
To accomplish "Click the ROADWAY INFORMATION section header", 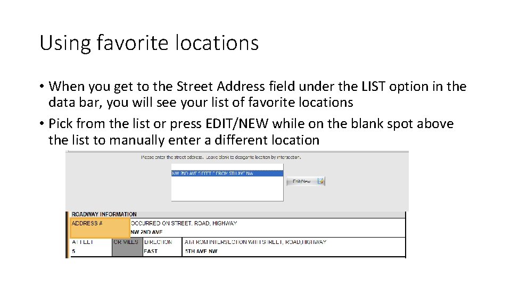I will tap(104, 214).
